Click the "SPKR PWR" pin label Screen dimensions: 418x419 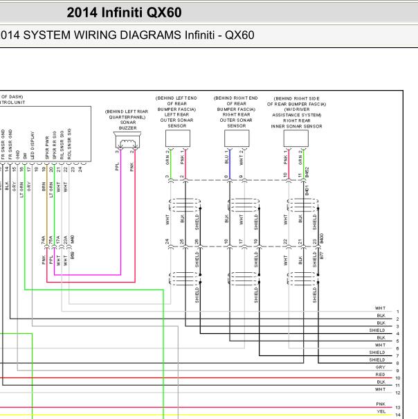pos(47,148)
